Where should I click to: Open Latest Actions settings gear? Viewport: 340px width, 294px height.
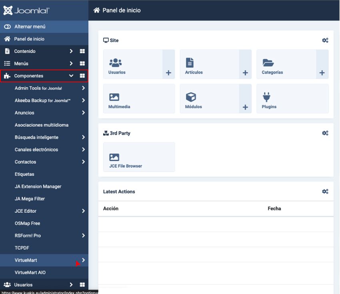click(x=325, y=192)
